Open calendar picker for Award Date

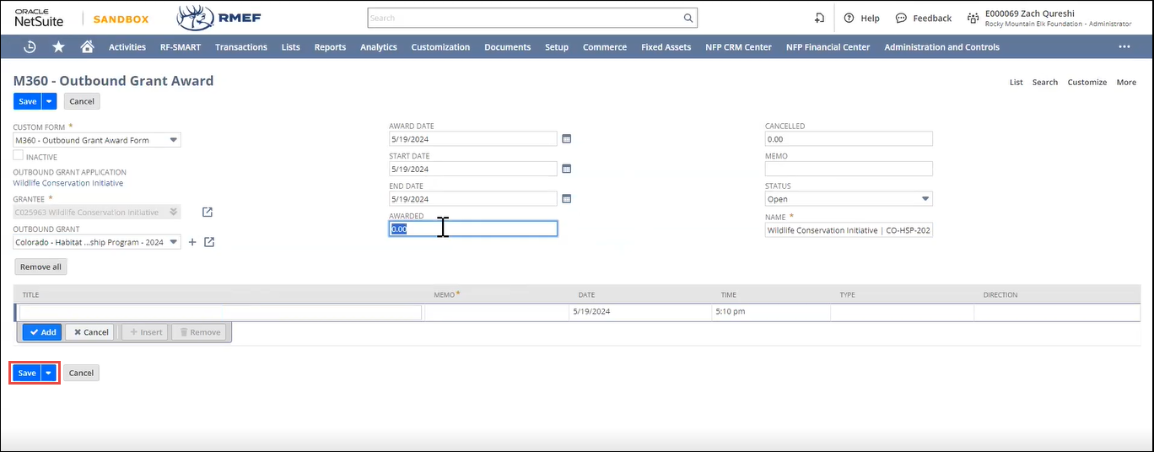pos(567,139)
